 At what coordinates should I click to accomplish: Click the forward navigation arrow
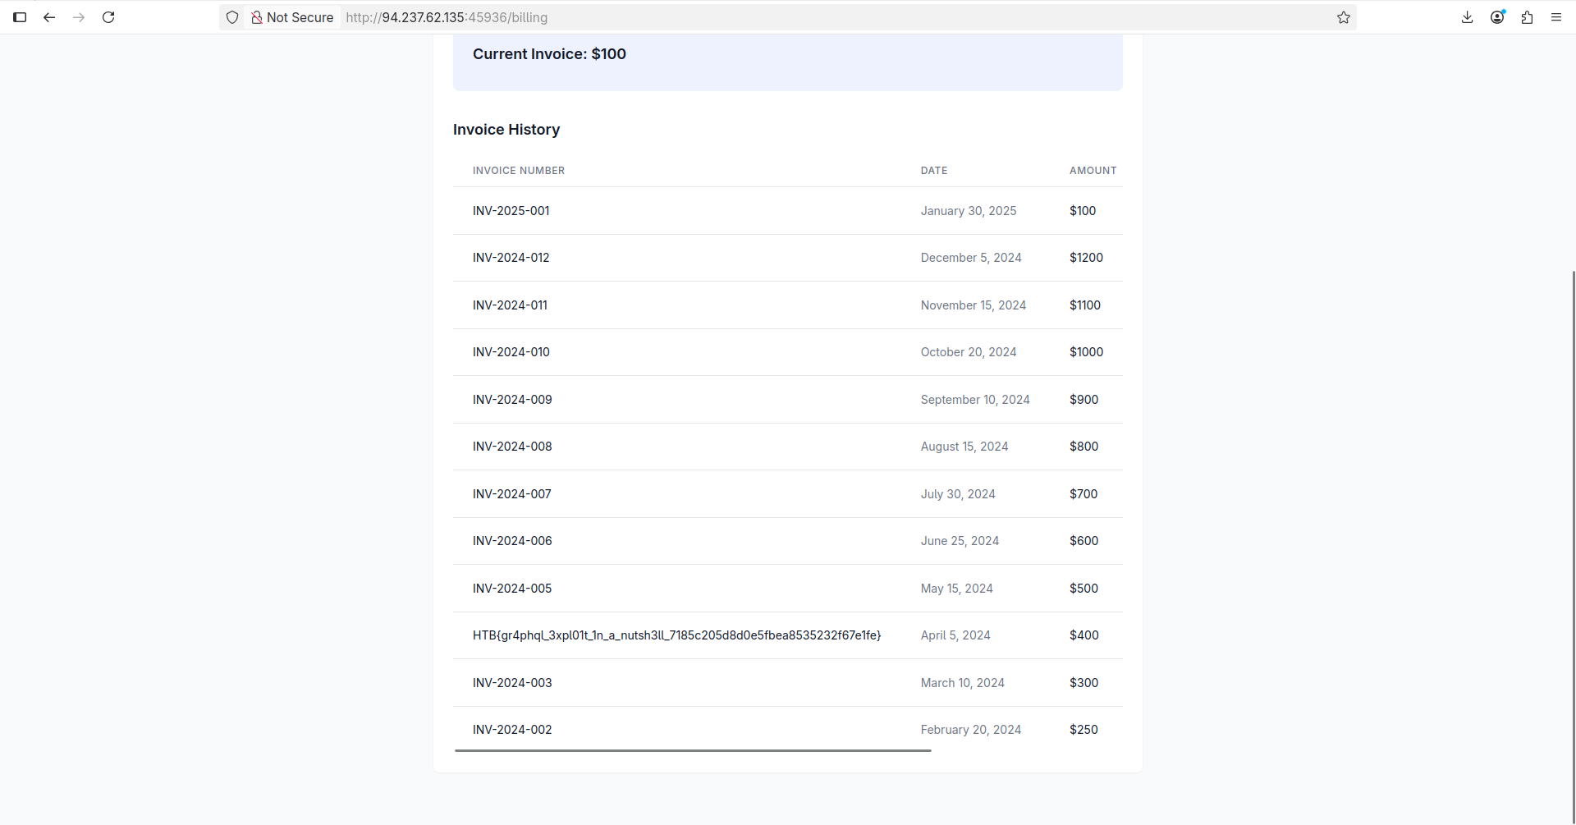click(79, 17)
